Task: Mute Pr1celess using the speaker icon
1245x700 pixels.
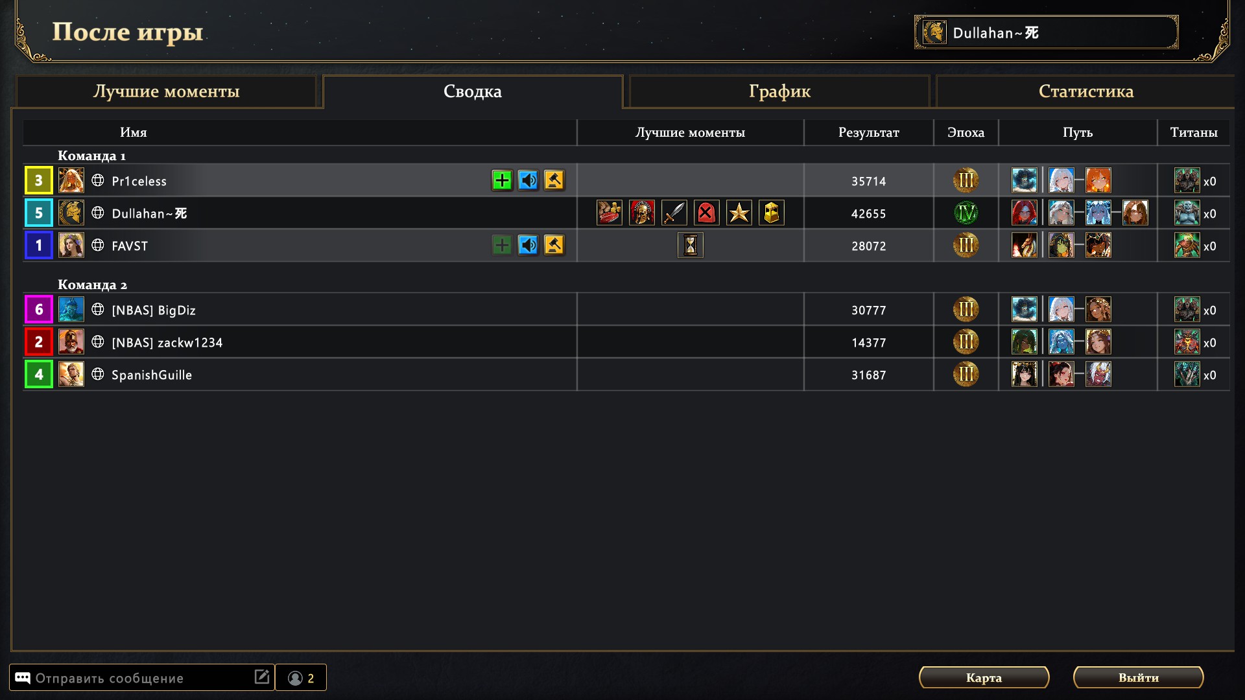Action: 528,180
